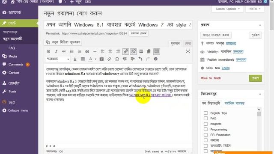The width and height of the screenshot is (274, 154).
Task: Switch to most-used categories tab
Action: coord(234,104)
